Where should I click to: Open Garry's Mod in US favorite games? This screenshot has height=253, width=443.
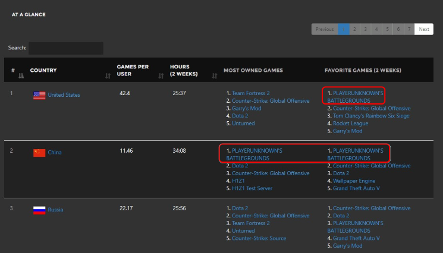347,131
